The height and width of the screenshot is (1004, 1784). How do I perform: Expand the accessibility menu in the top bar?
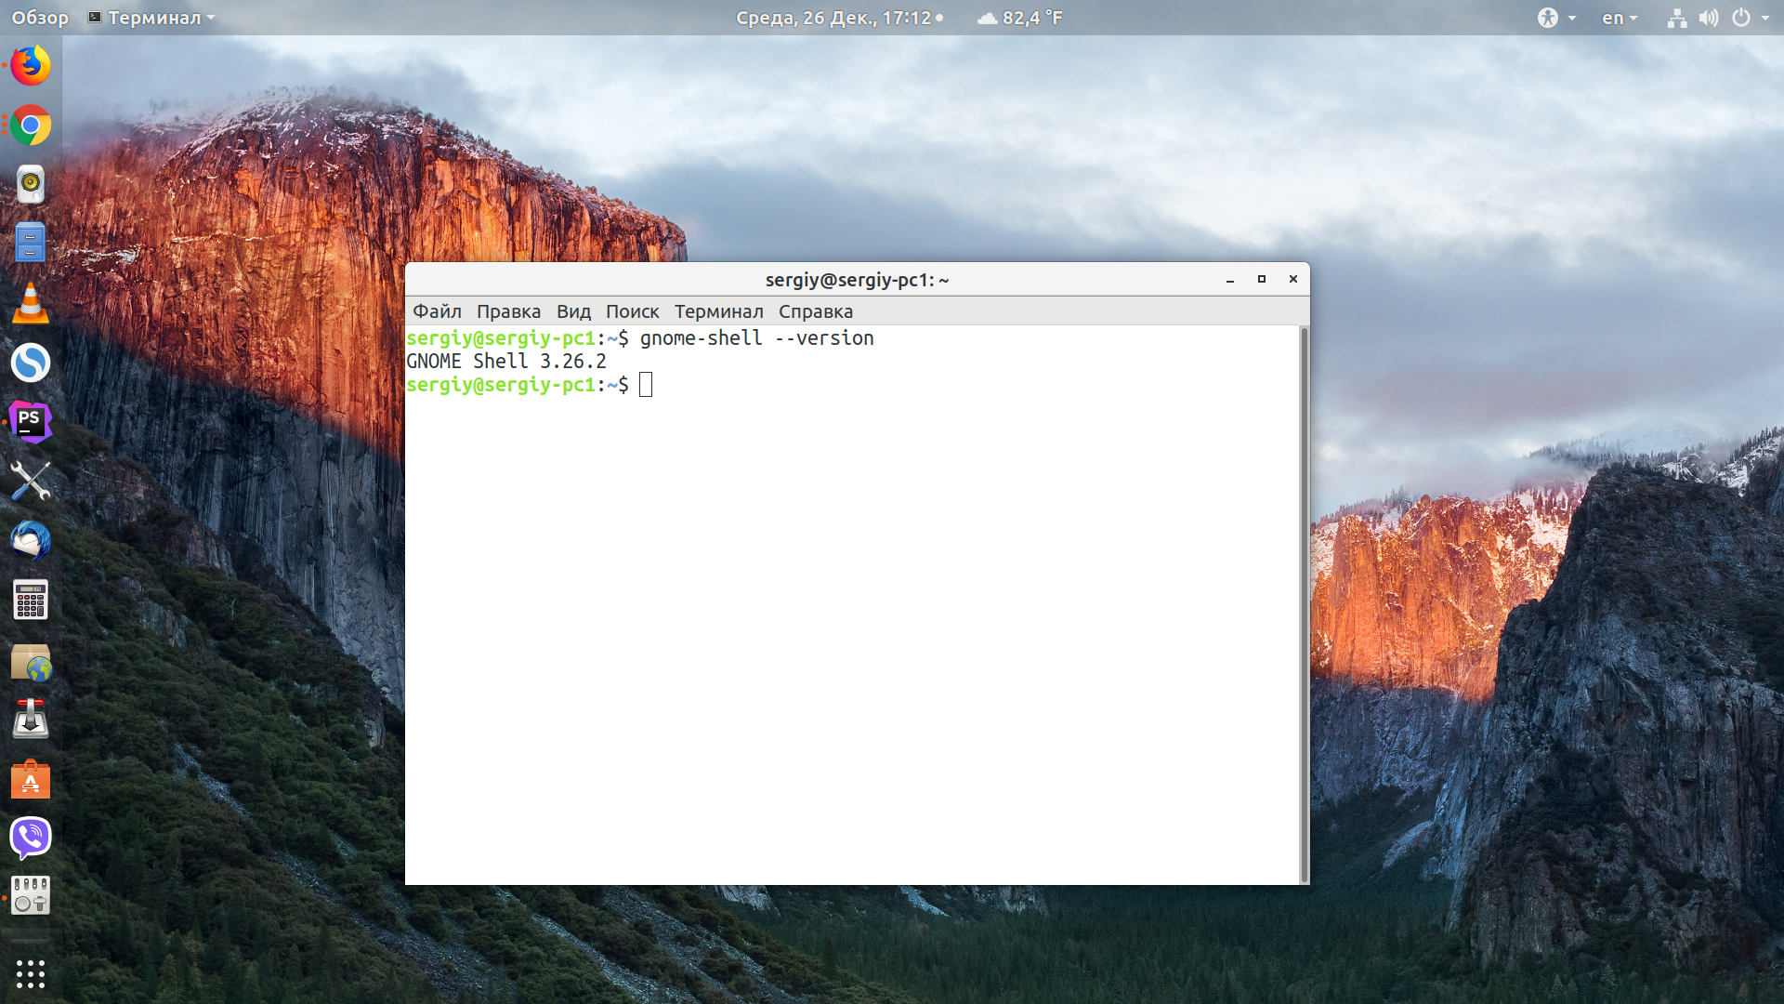click(x=1556, y=18)
